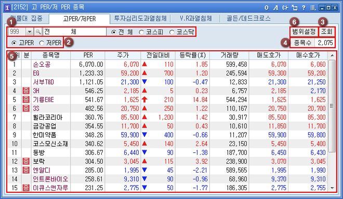Switch to the 투자심리도과열침체 tab
343x199 pixels.
click(140, 18)
